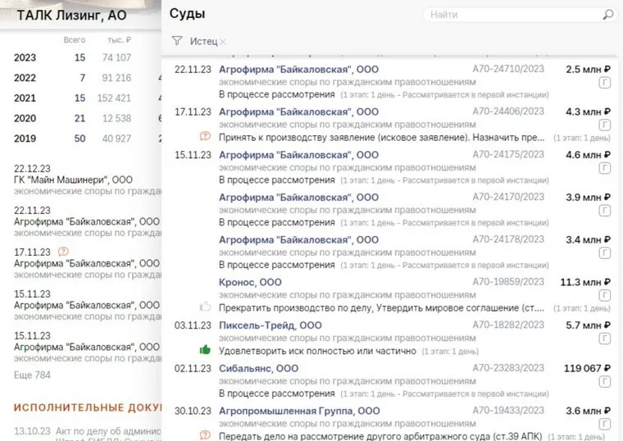Click green thumbs-up icon for Пиксель-Трейд case
Screen dimensions: 623x441
pos(205,350)
